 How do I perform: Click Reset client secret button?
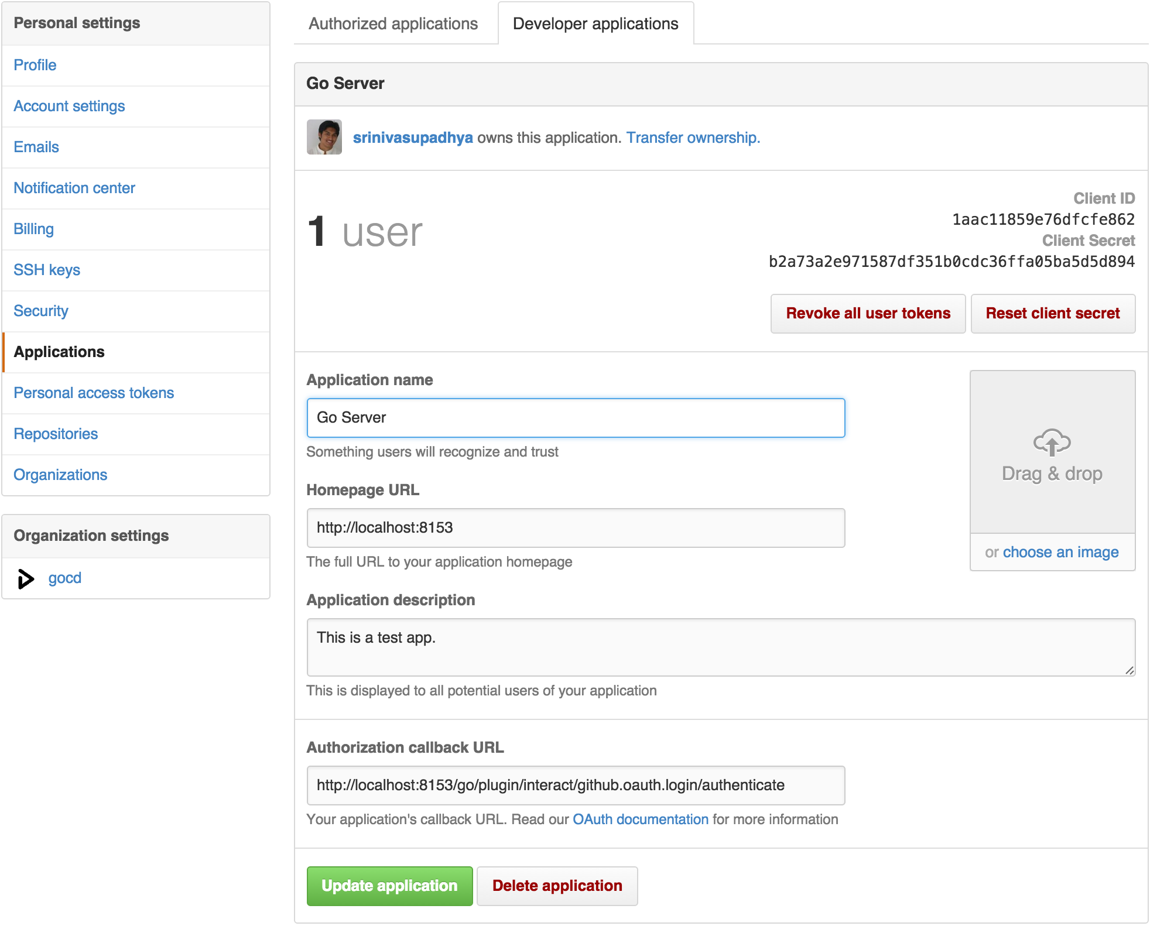point(1053,313)
